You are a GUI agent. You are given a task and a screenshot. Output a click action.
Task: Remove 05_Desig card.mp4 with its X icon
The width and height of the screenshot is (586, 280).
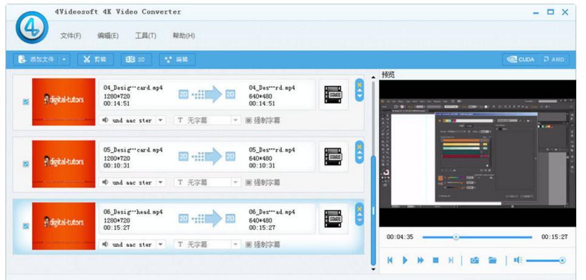[x=359, y=147]
